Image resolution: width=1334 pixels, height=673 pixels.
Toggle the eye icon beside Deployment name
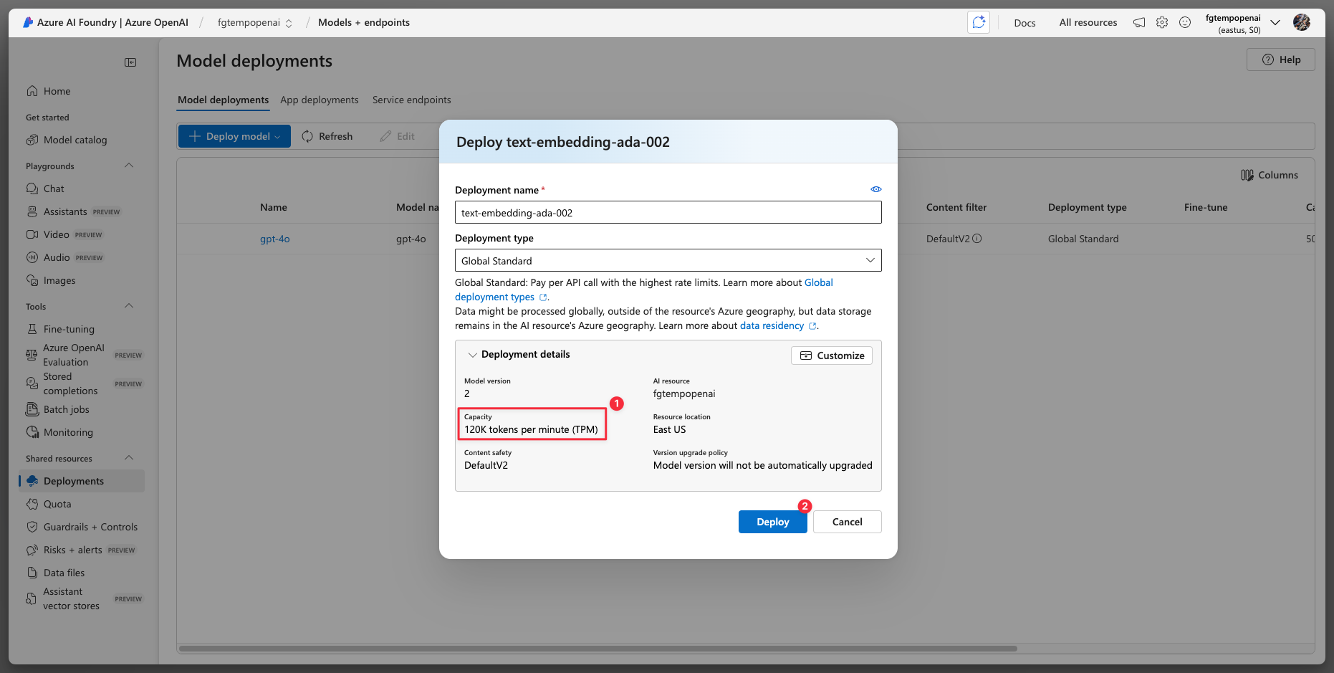pyautogui.click(x=876, y=189)
